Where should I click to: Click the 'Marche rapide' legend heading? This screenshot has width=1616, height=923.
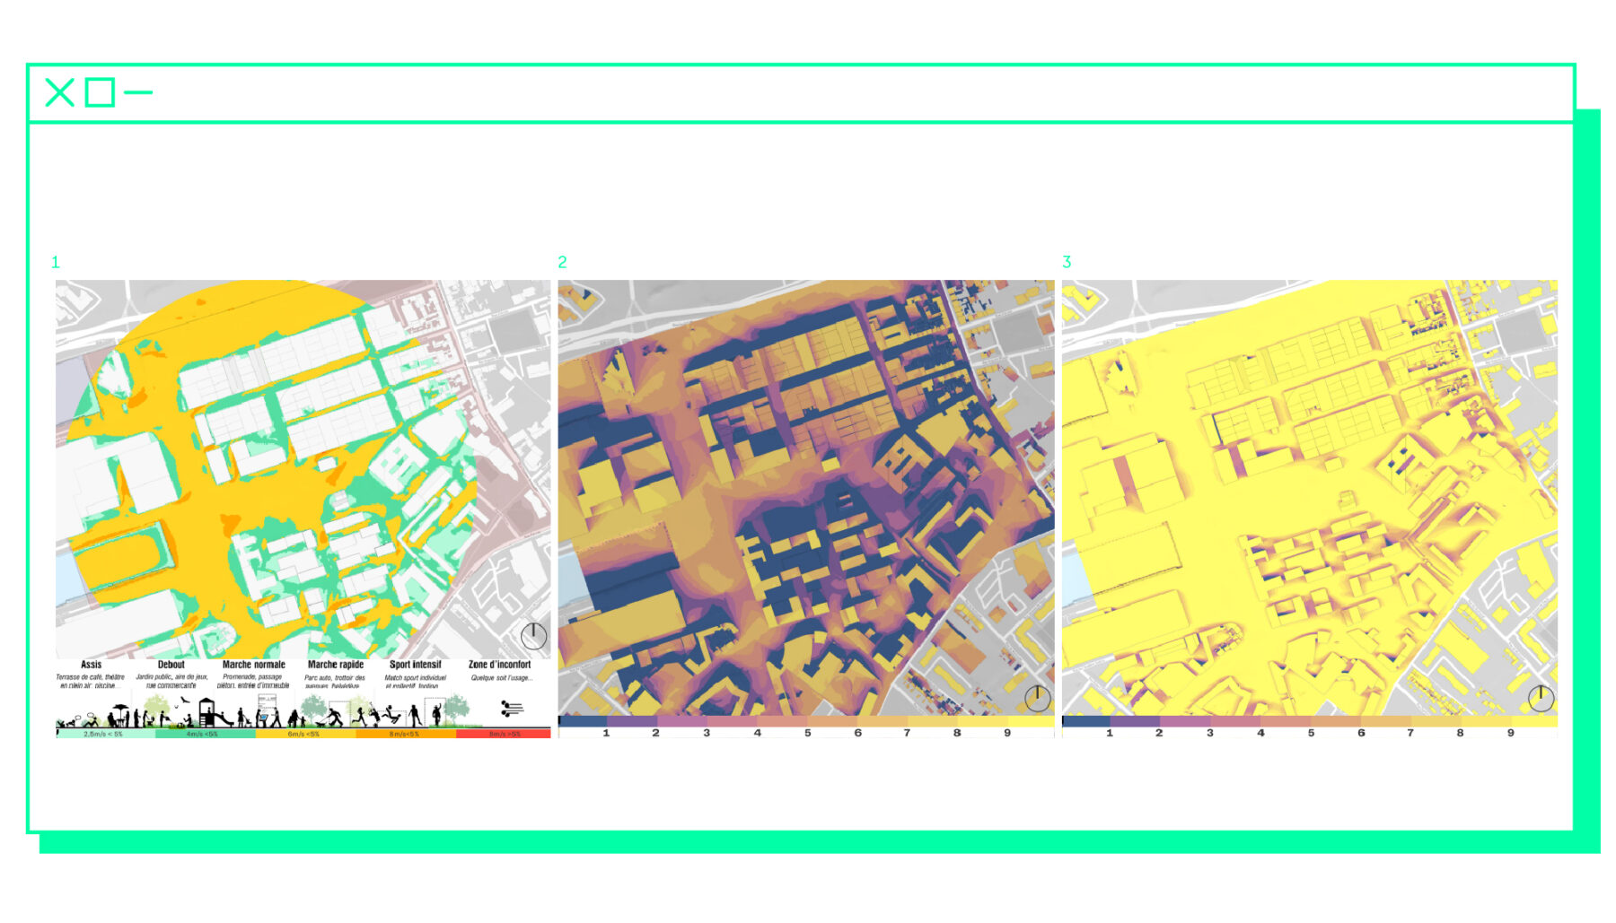(x=335, y=665)
